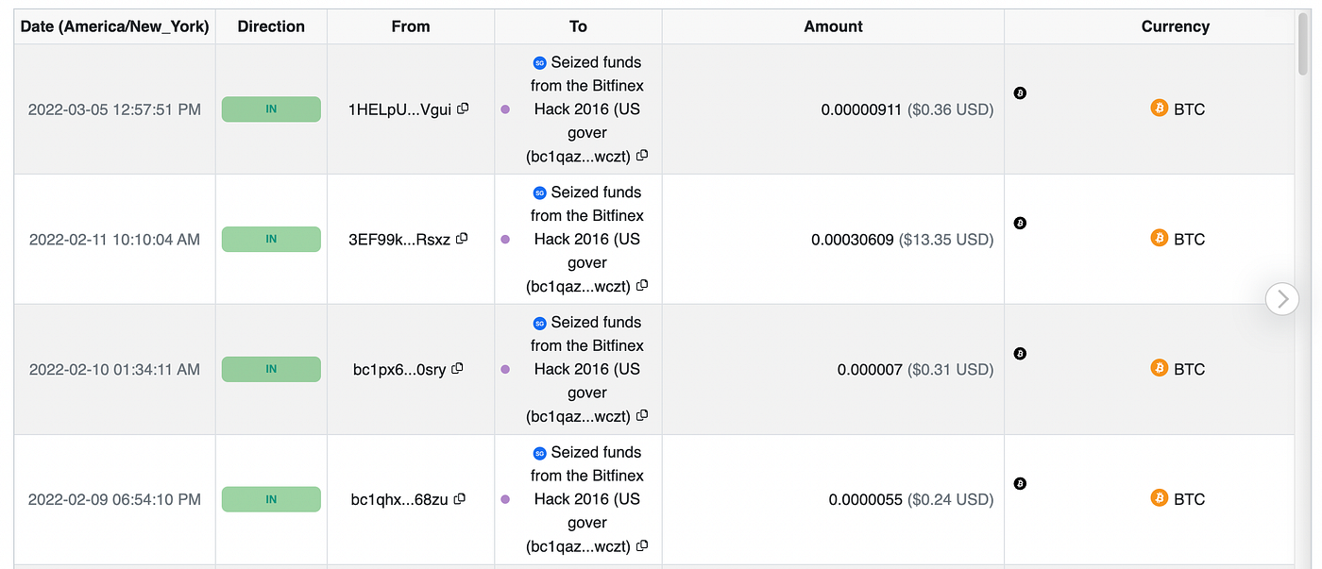Sort by the Amount column header
Viewport: 1322px width, 569px height.
[x=833, y=26]
